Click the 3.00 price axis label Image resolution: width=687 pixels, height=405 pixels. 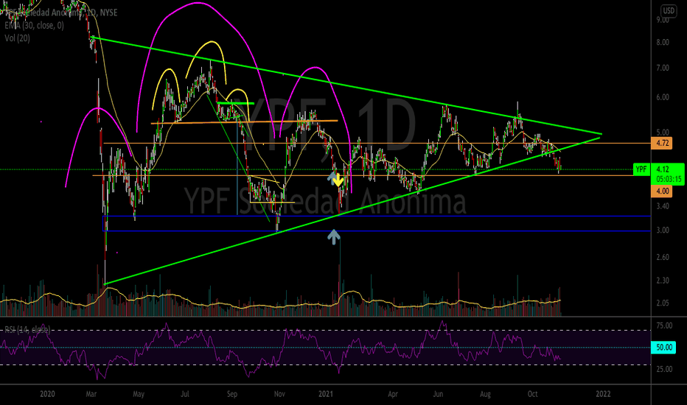663,230
